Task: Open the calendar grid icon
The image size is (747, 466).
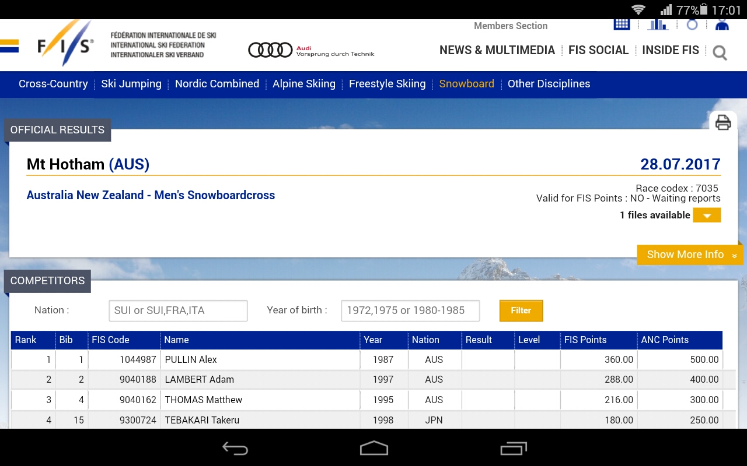Action: point(622,24)
